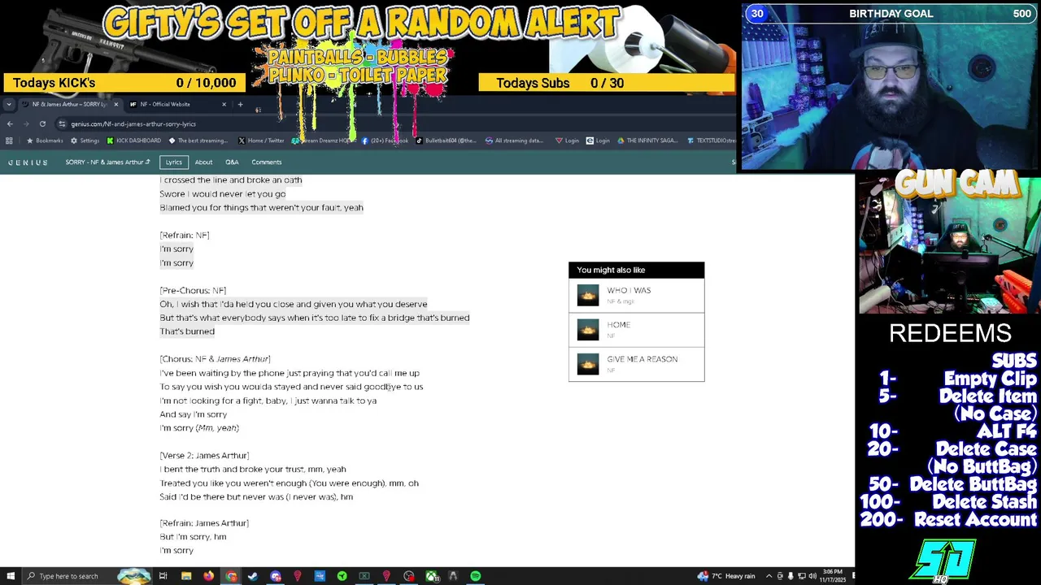Open a new browser tab

(240, 104)
